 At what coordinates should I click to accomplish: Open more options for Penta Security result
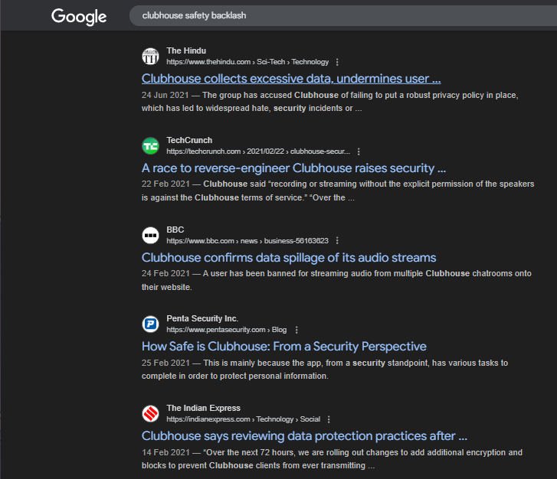296,330
